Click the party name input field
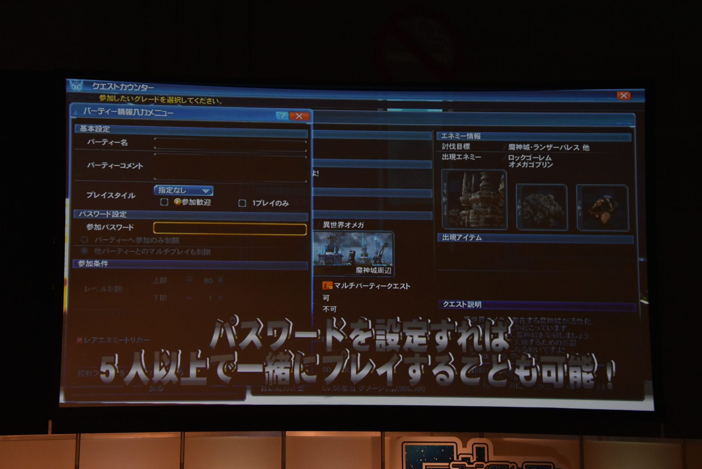 click(x=230, y=145)
